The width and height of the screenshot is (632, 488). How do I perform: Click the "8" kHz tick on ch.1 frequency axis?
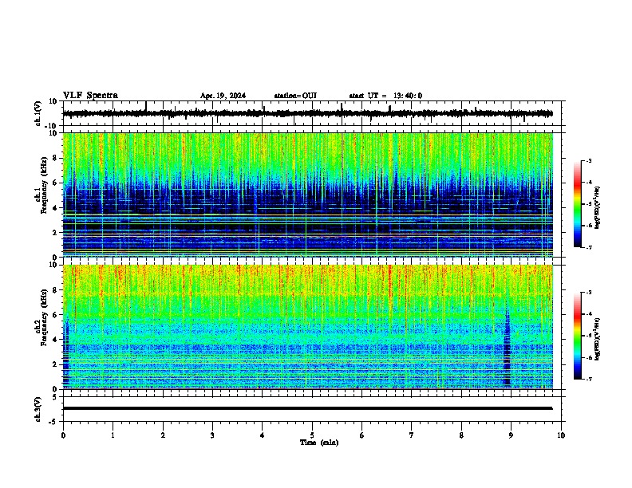pyautogui.click(x=55, y=158)
